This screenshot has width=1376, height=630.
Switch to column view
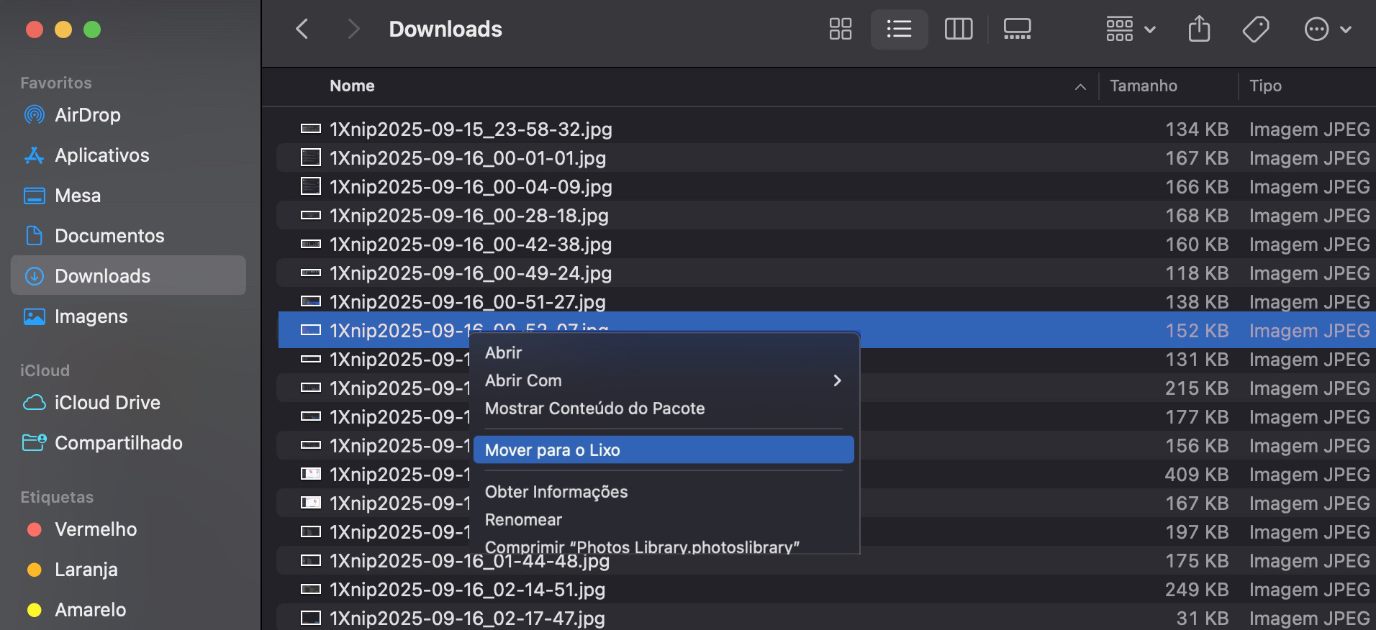click(x=958, y=29)
